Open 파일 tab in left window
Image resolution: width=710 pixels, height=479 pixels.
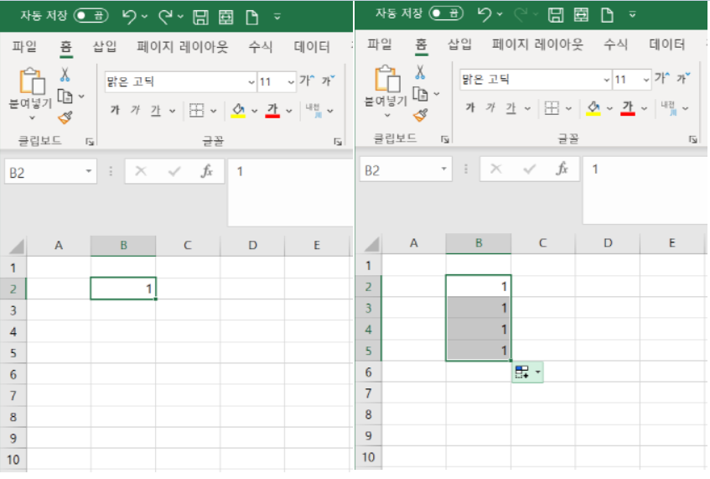[x=24, y=46]
